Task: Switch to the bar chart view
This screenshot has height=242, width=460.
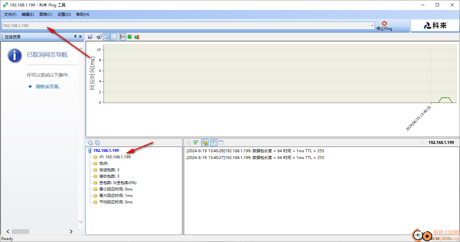Action: [x=137, y=37]
